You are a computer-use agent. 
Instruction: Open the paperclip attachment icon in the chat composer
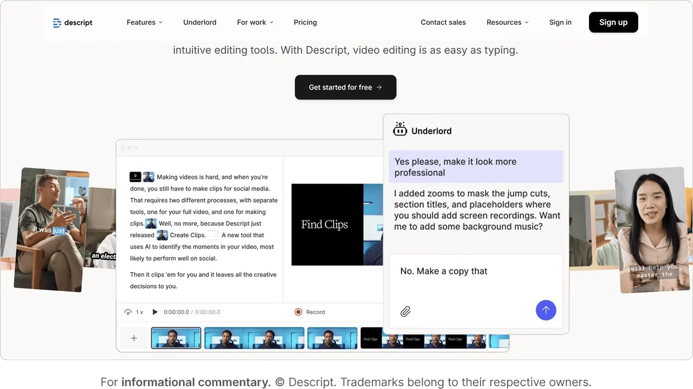point(405,311)
